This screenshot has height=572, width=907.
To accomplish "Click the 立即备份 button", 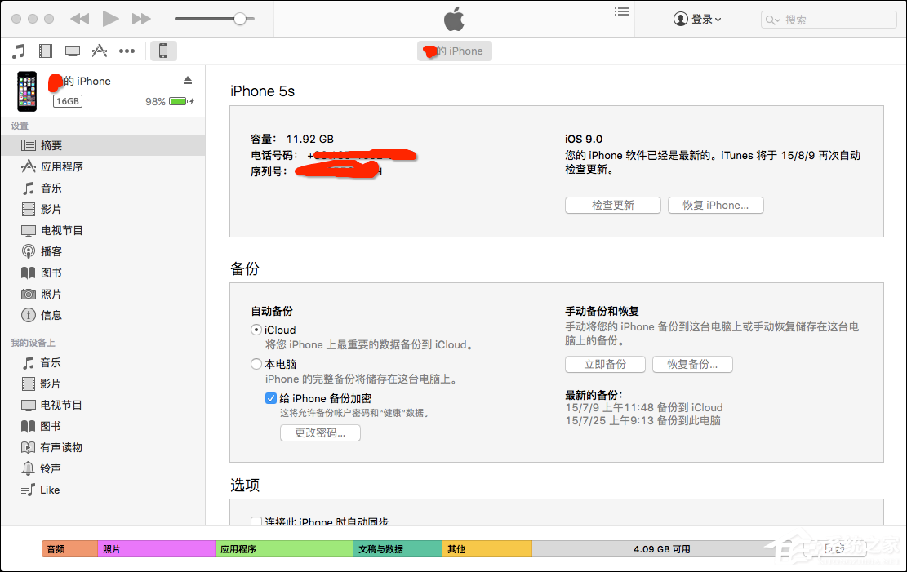I will [604, 364].
